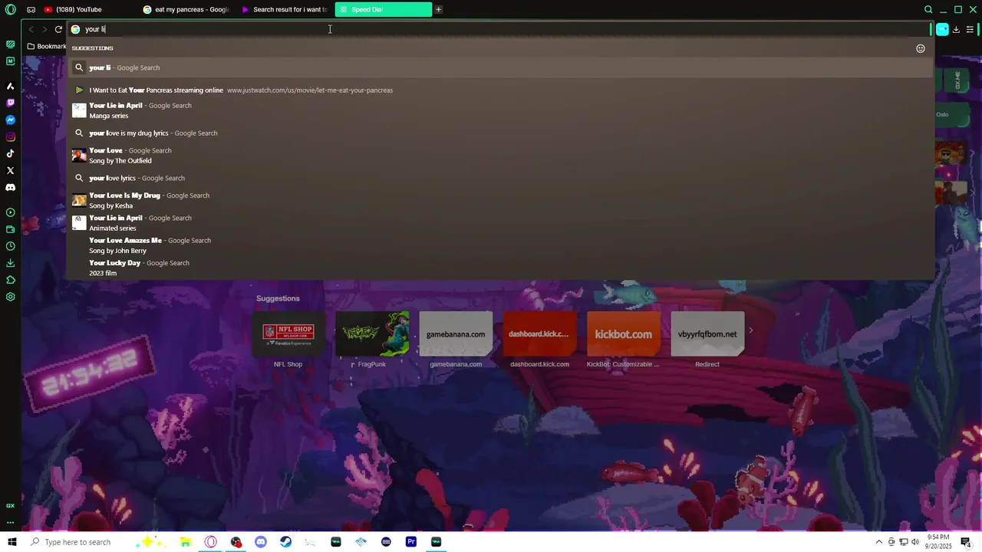This screenshot has height=552, width=982.
Task: Choose 'Your Lucky Day' 2023 film suggestion
Action: point(500,268)
